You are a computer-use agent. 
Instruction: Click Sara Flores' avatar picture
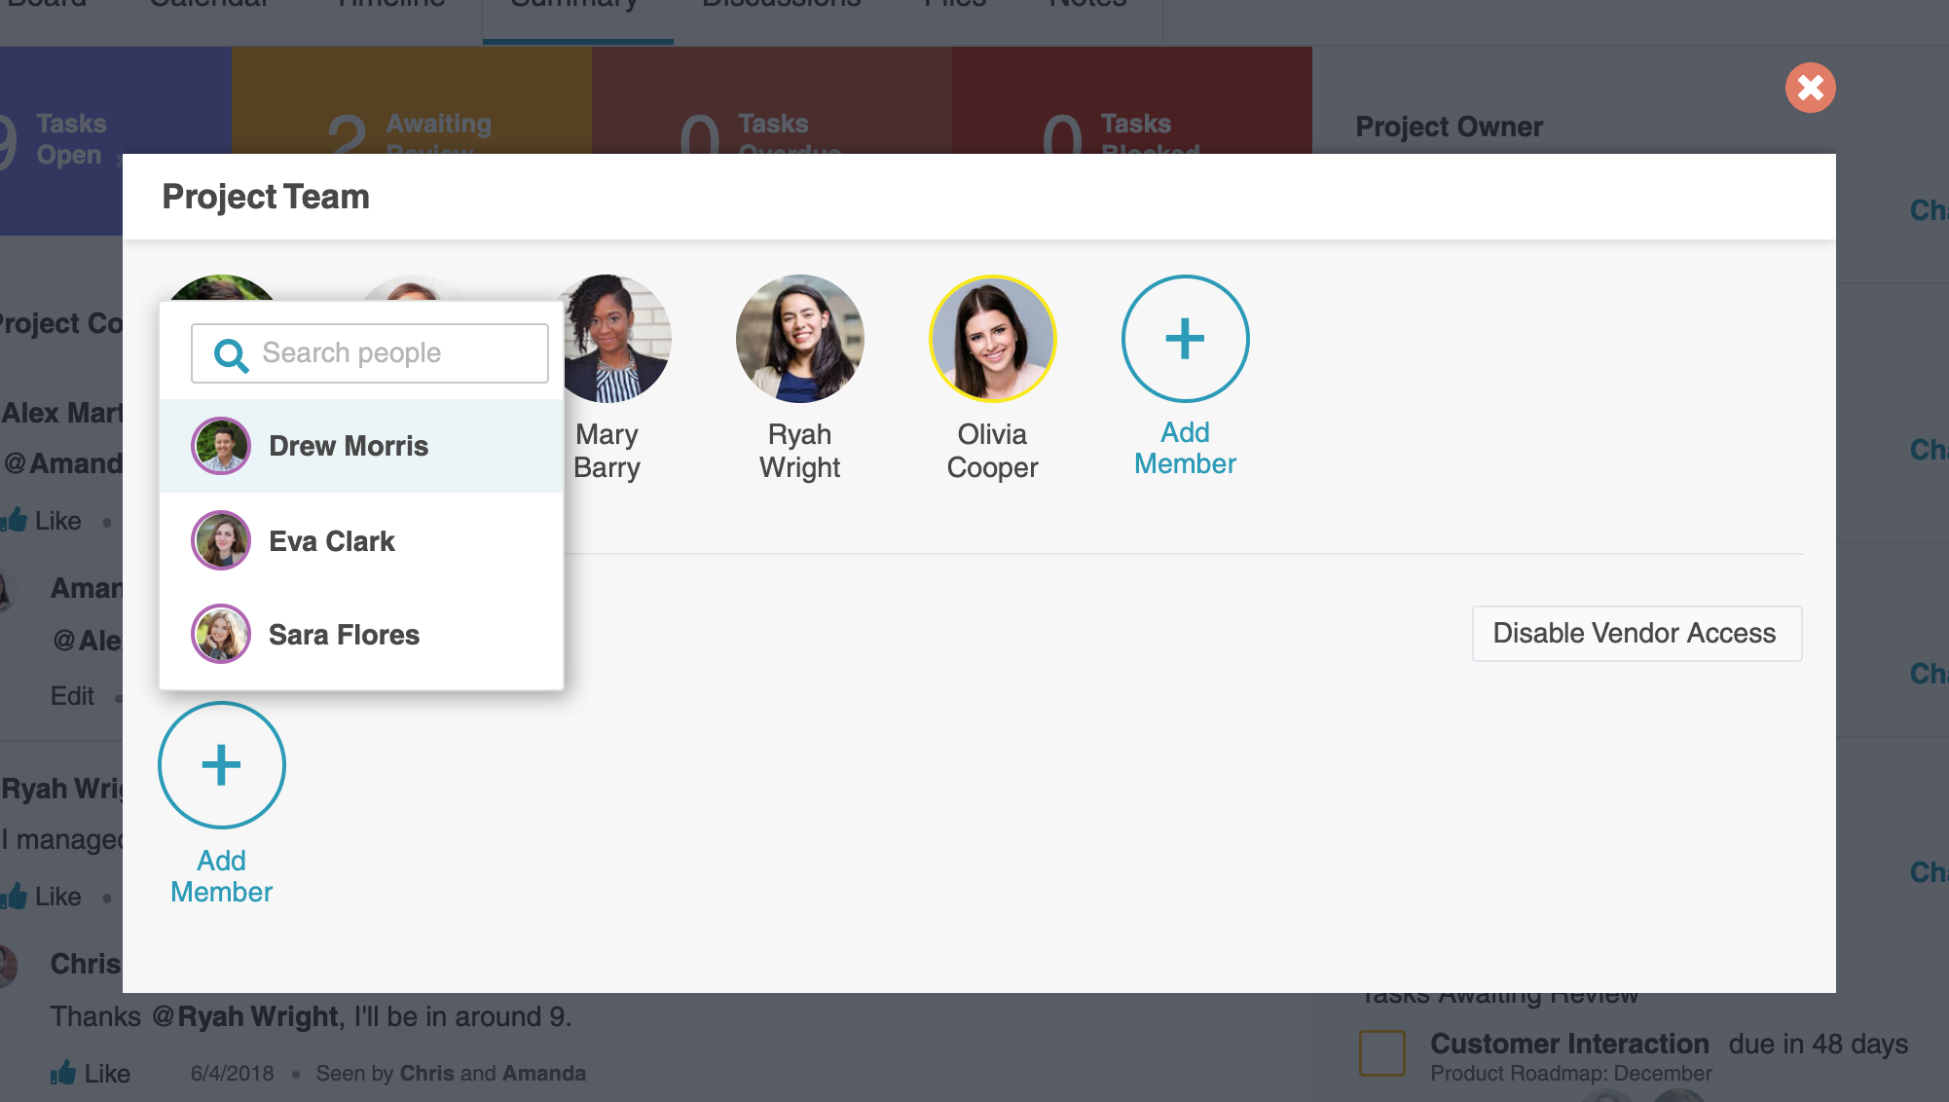click(x=221, y=634)
